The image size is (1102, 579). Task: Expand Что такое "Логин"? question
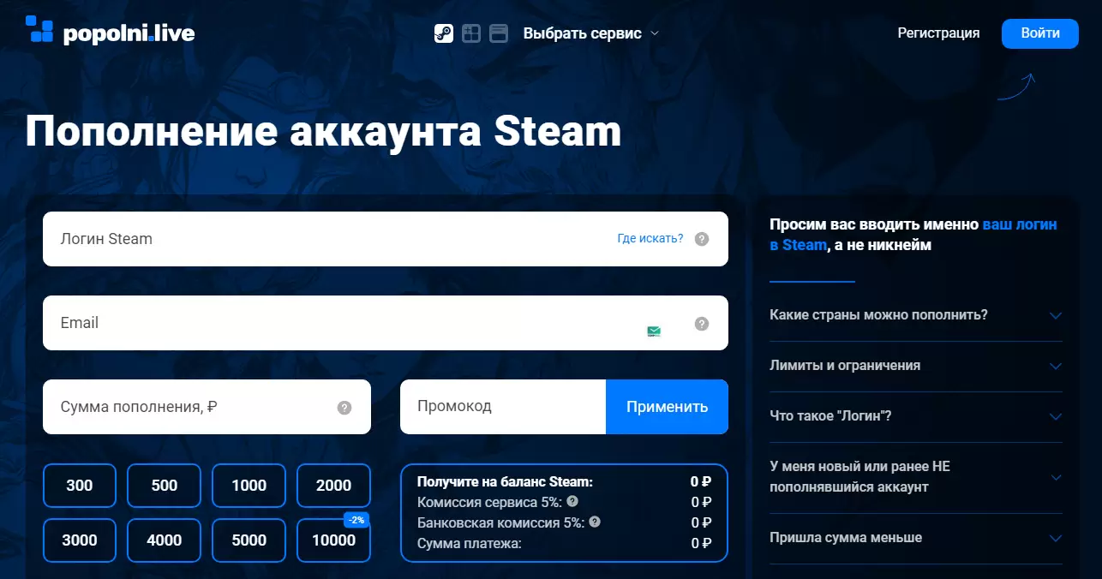coord(916,416)
